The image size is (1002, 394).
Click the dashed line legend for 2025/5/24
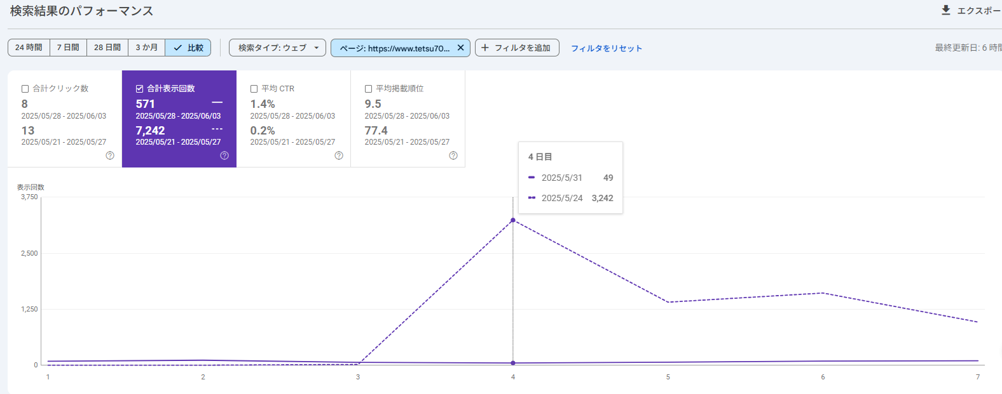pyautogui.click(x=532, y=198)
